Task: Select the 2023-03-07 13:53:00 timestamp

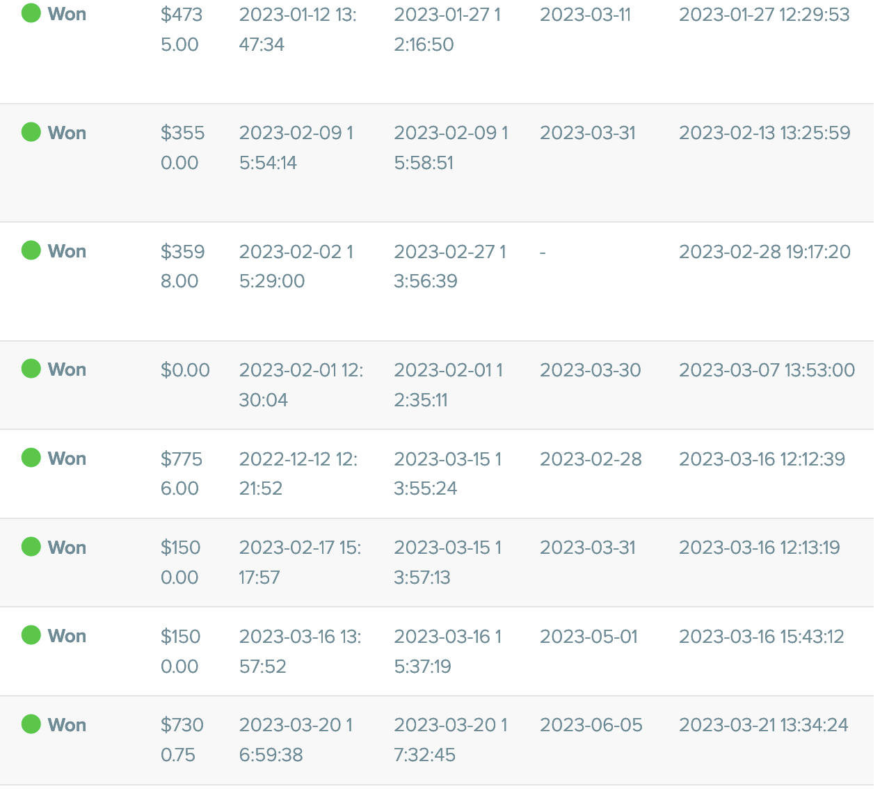Action: [767, 369]
